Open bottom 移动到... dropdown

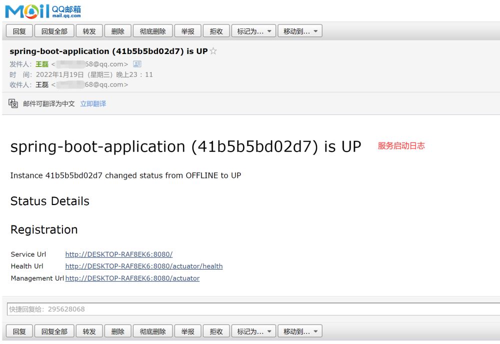point(300,331)
